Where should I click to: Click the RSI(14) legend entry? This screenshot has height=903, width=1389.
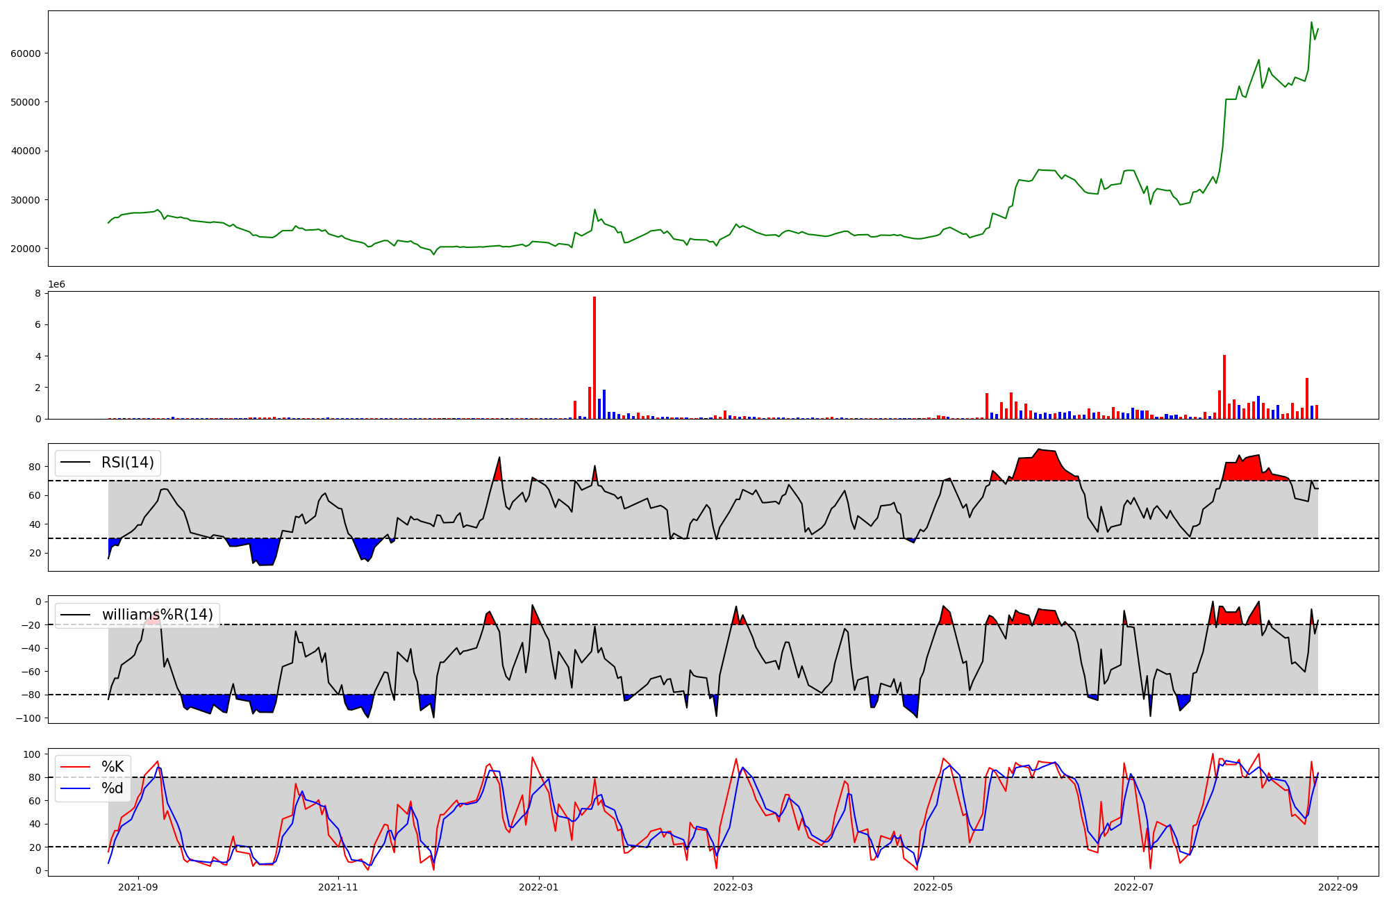[128, 463]
